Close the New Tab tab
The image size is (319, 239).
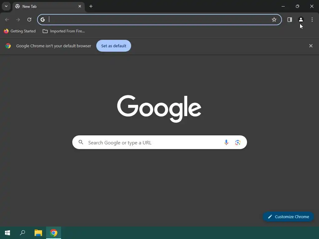click(x=80, y=6)
